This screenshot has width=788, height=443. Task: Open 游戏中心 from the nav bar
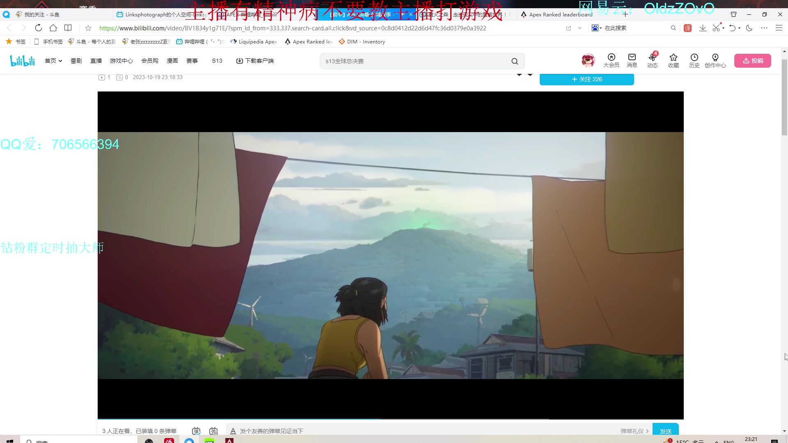click(x=121, y=61)
